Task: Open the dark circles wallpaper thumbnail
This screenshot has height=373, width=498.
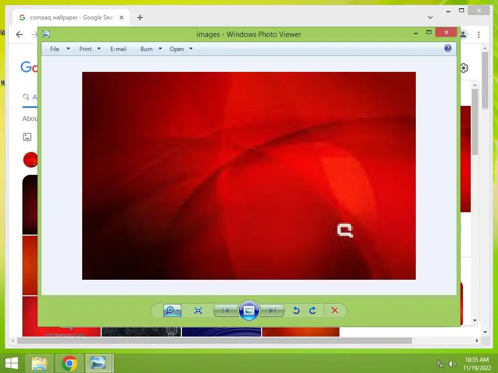Action: [x=141, y=331]
